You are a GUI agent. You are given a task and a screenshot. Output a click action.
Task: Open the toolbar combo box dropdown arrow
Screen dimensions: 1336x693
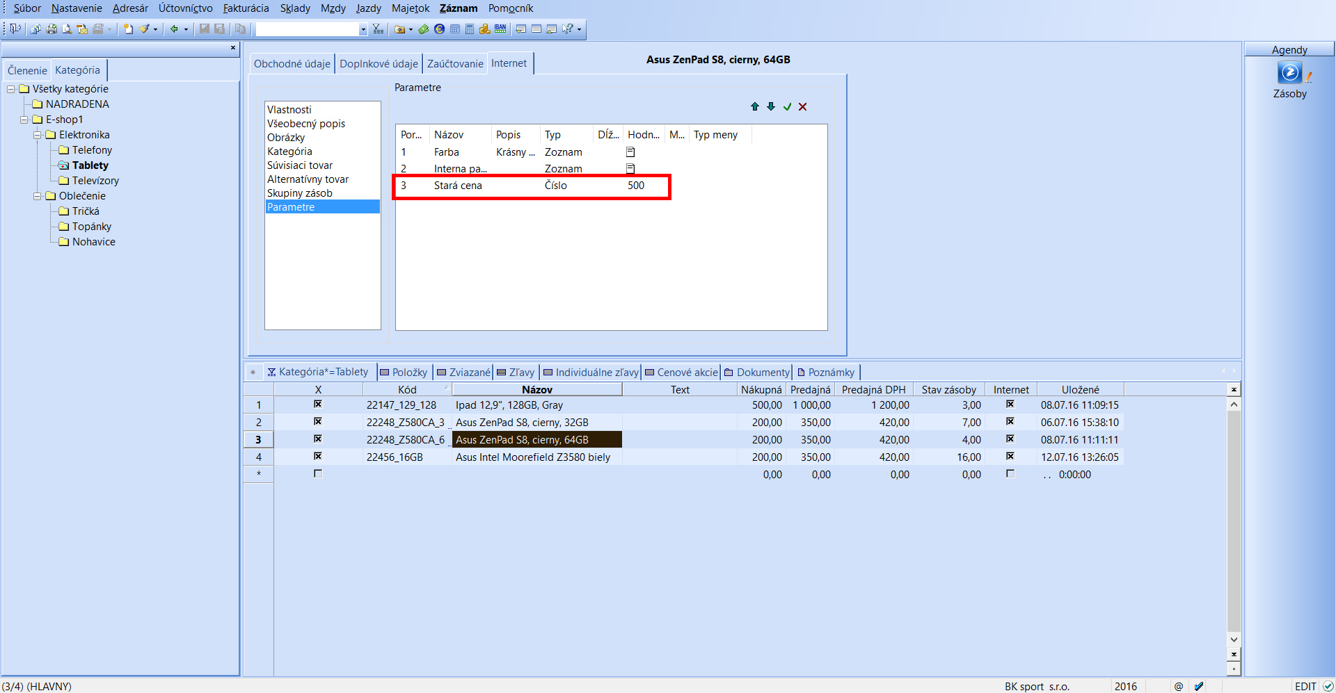[x=363, y=29]
